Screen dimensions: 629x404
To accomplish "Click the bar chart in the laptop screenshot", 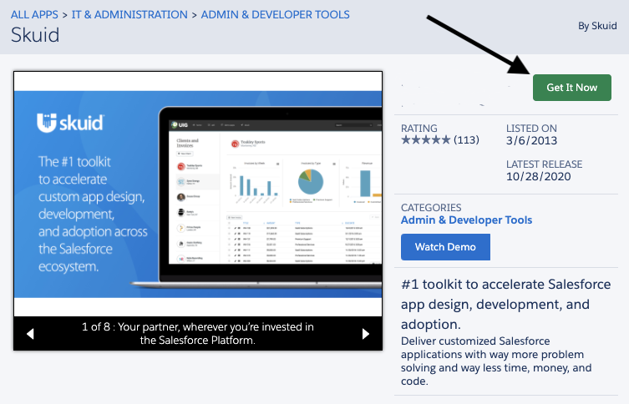I will click(251, 181).
